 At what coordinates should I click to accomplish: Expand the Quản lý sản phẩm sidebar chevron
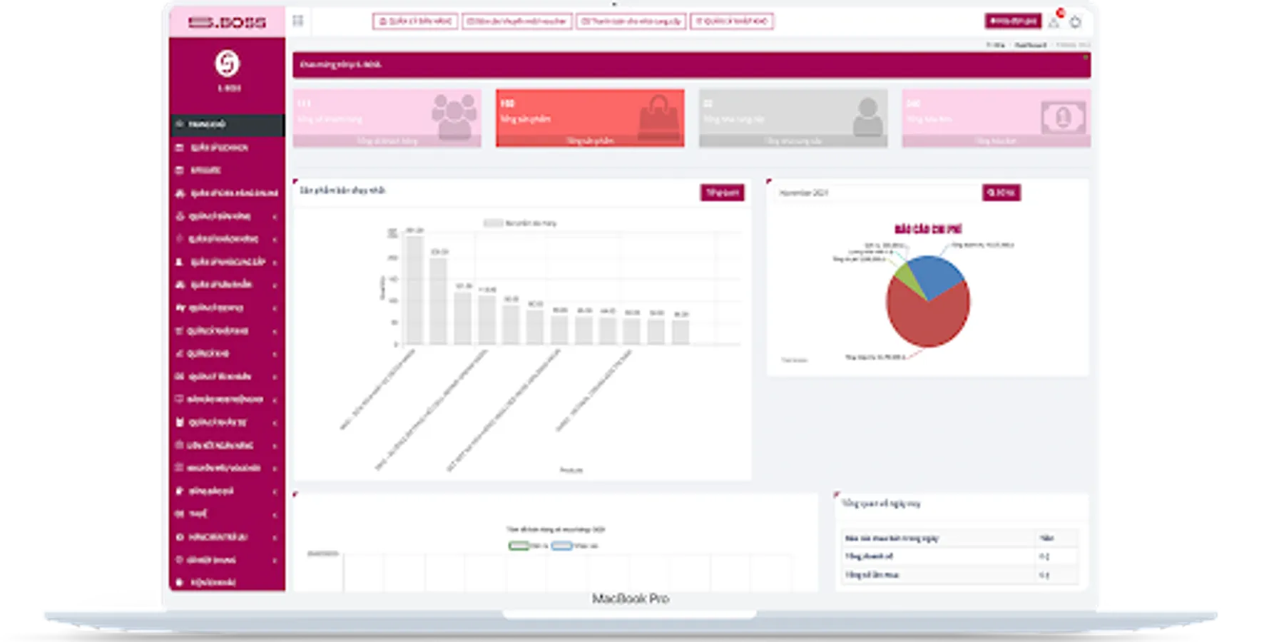click(275, 285)
